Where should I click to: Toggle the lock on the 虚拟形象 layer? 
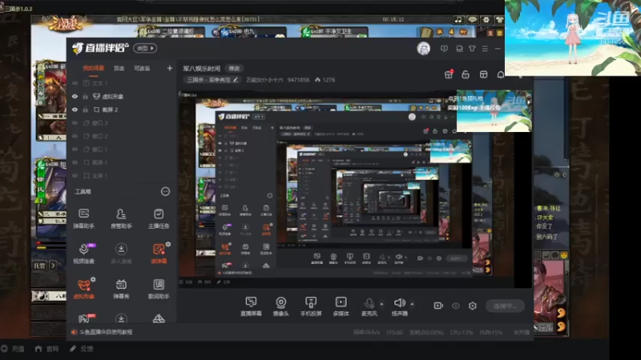(86, 97)
